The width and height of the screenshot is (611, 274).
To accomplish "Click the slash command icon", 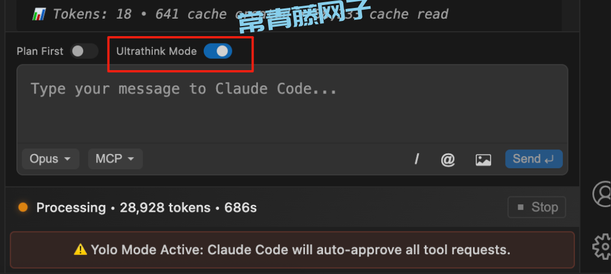I will 416,159.
